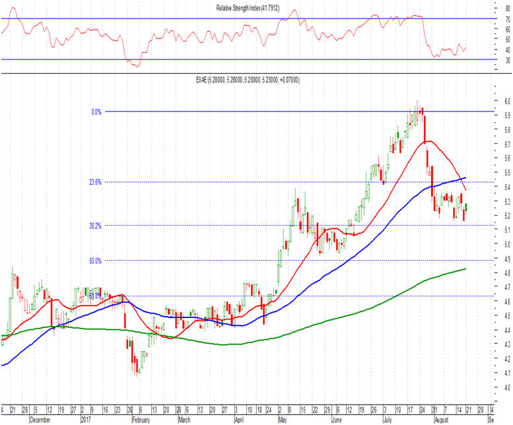Click the July month label
Screen dimensions: 513x425
[x=388, y=420]
